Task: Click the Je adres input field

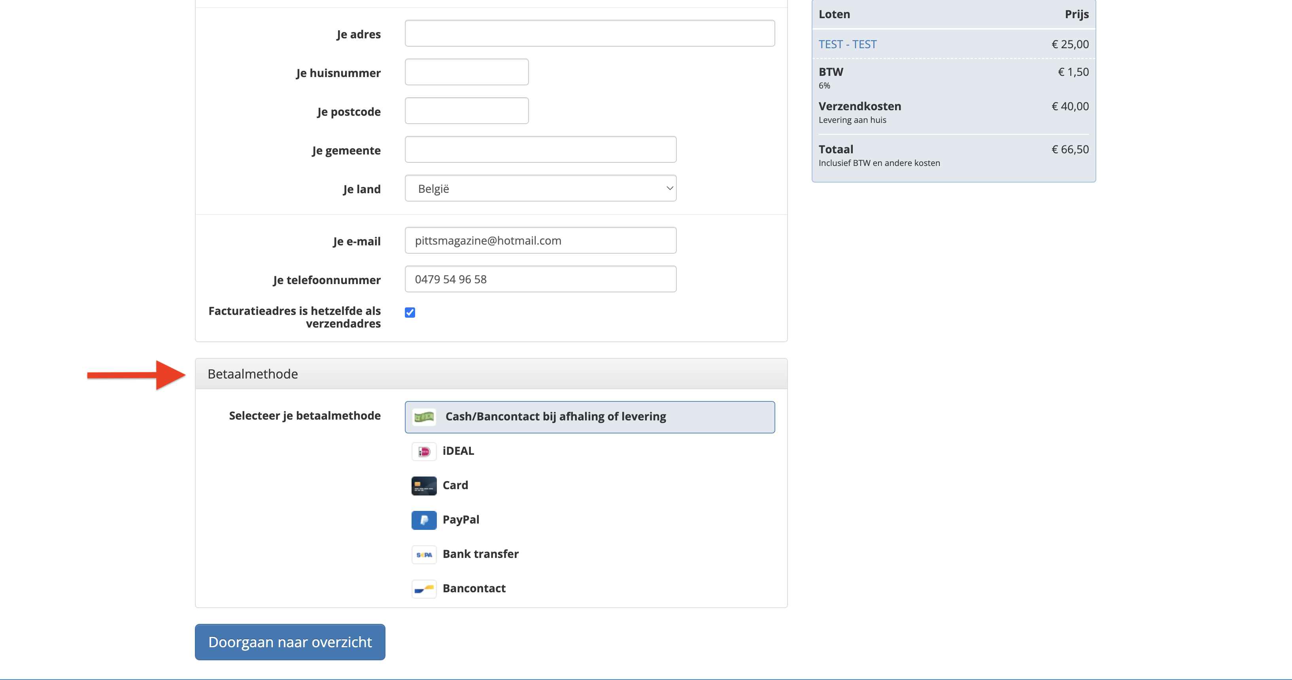Action: 589,34
